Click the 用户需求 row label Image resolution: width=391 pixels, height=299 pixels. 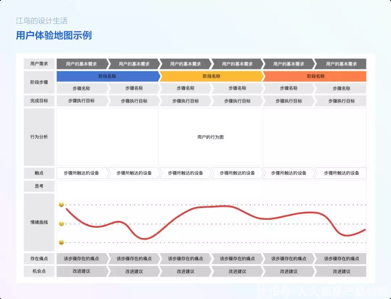coord(39,64)
